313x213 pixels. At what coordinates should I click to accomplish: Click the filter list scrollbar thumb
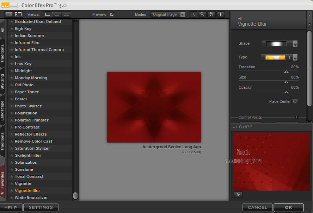[75, 196]
